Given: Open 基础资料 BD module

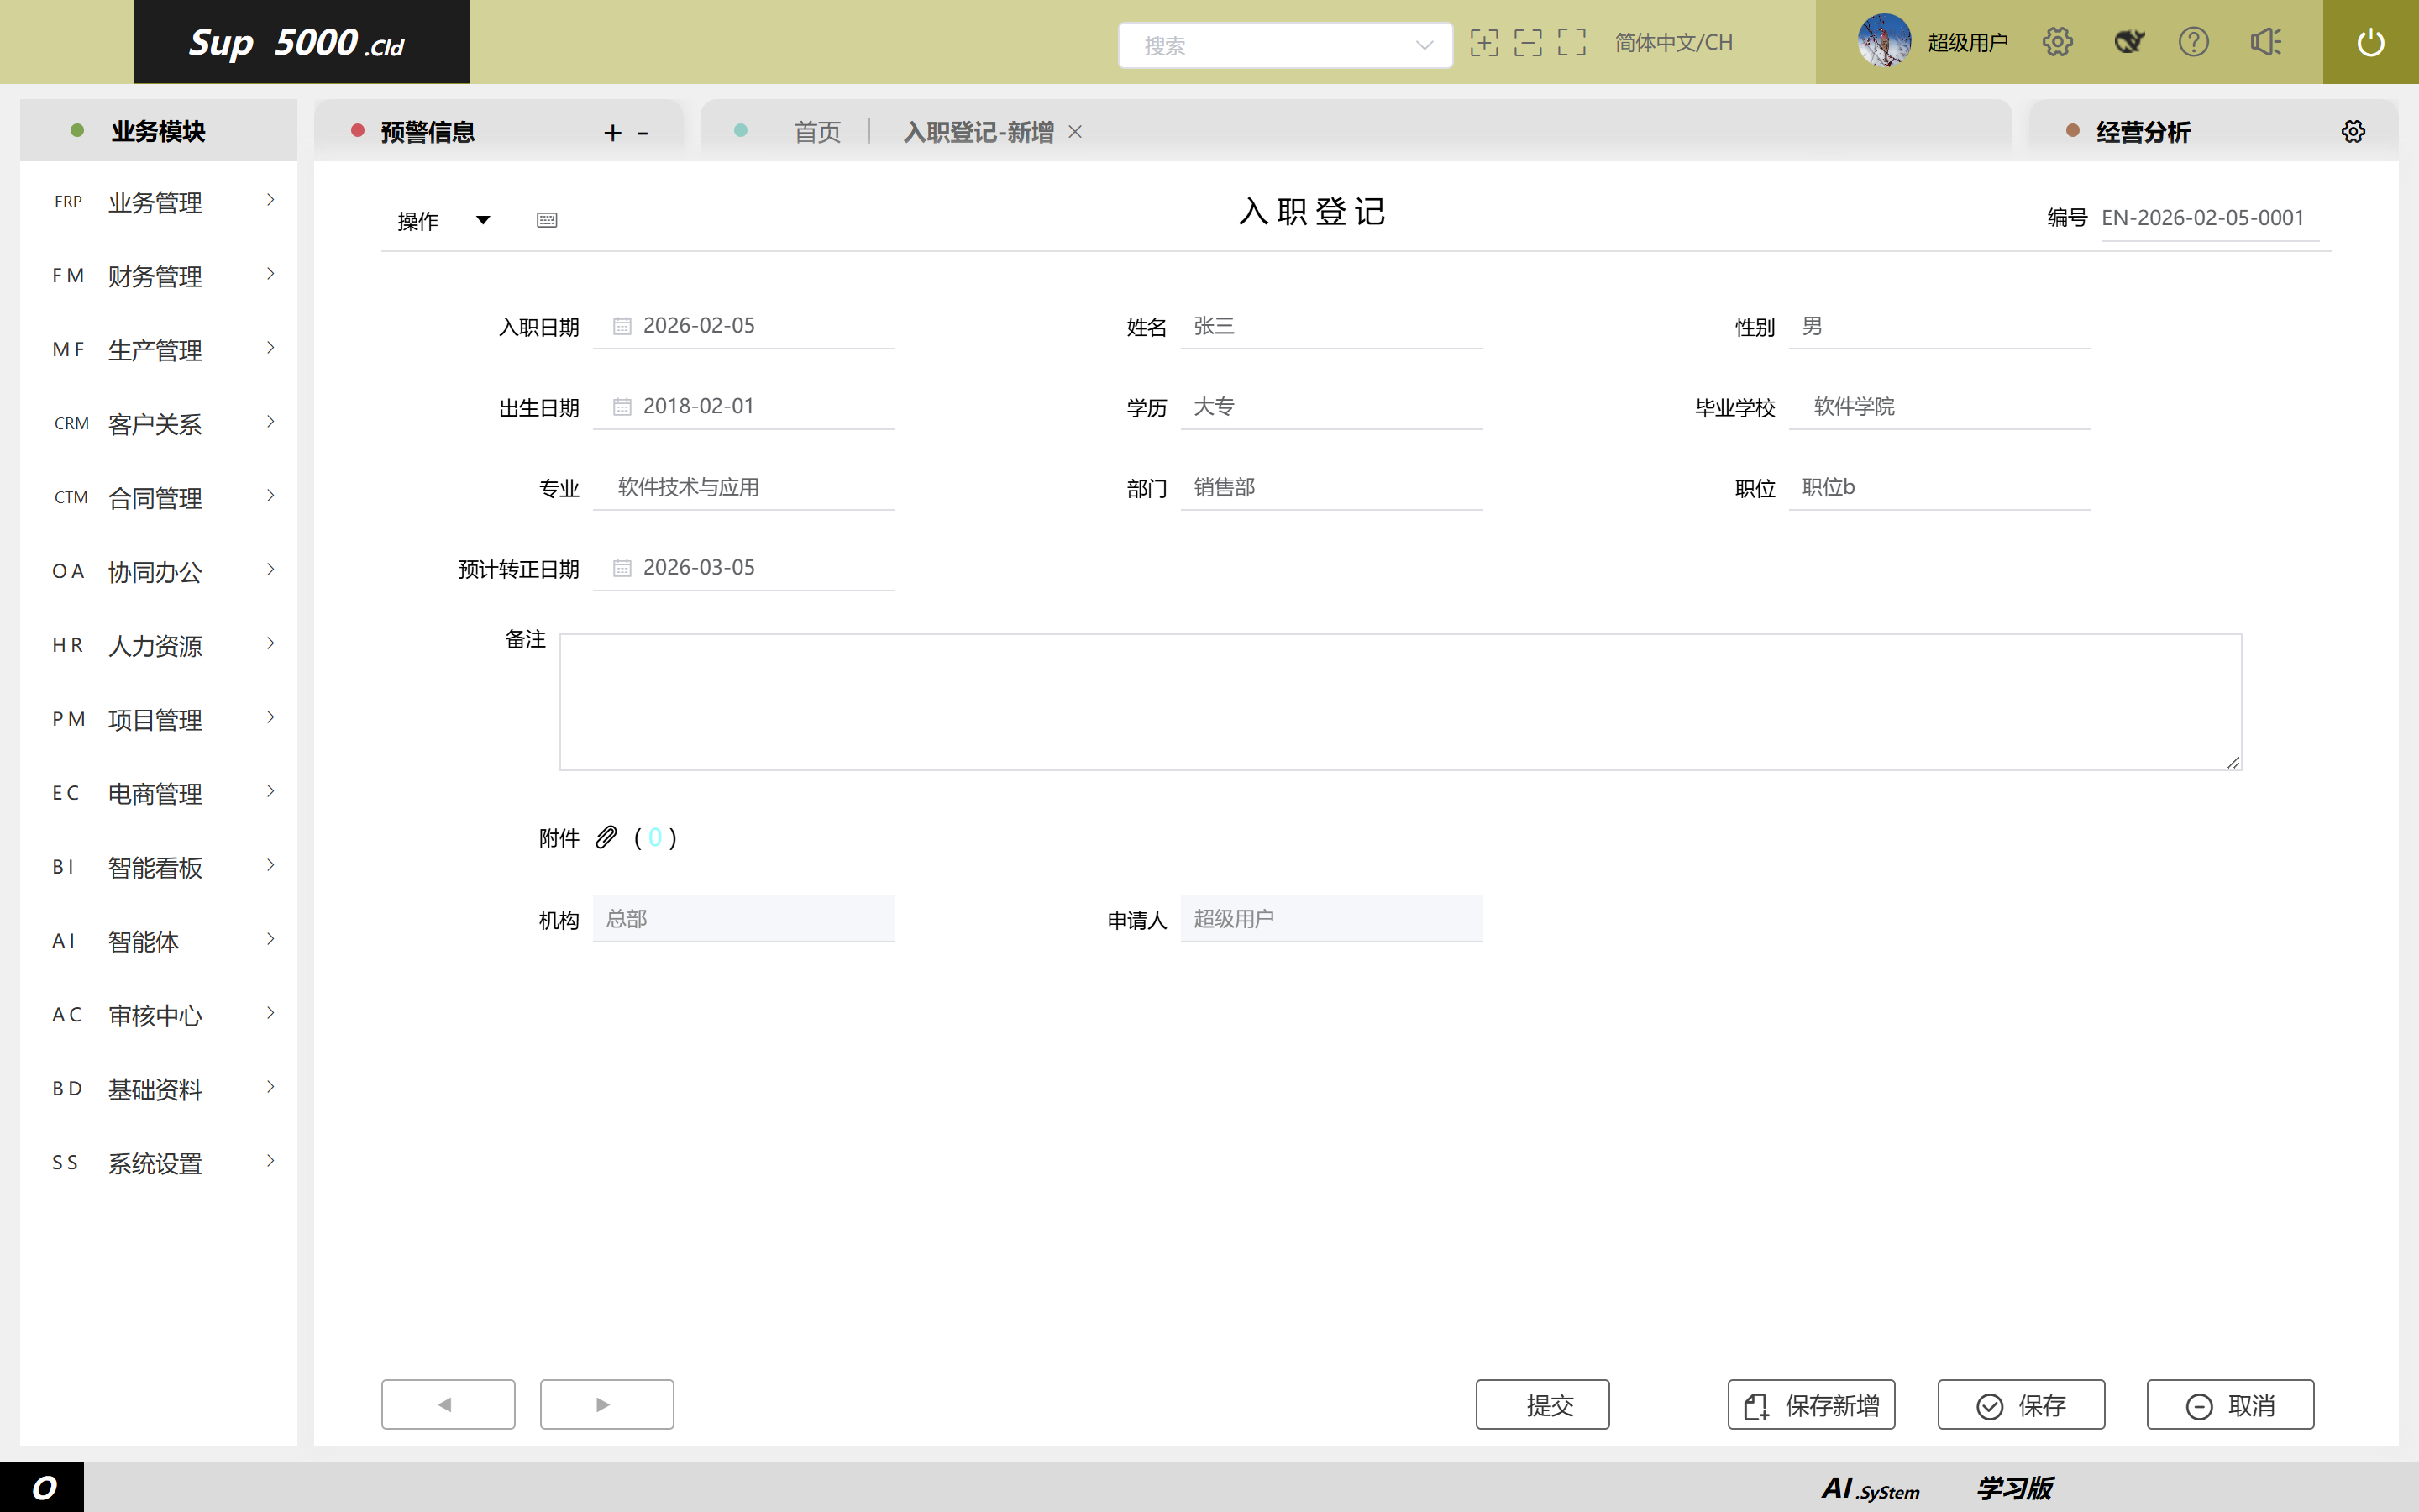Looking at the screenshot, I should click(x=159, y=1090).
